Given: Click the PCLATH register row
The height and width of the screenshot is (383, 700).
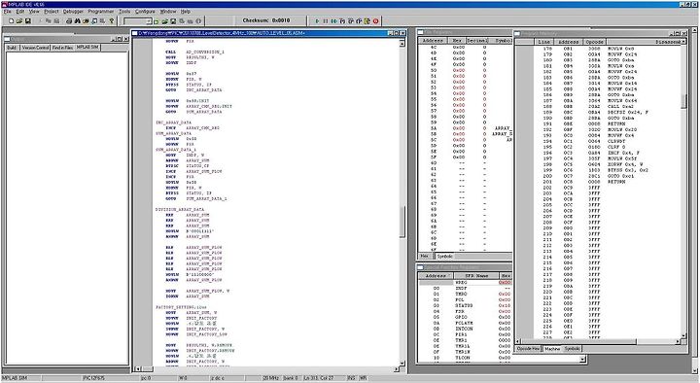Looking at the screenshot, I should tap(465, 323).
